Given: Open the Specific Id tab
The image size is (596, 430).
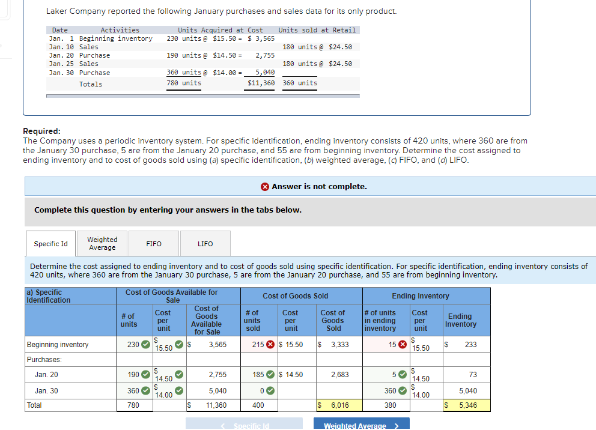Looking at the screenshot, I should tap(50, 243).
